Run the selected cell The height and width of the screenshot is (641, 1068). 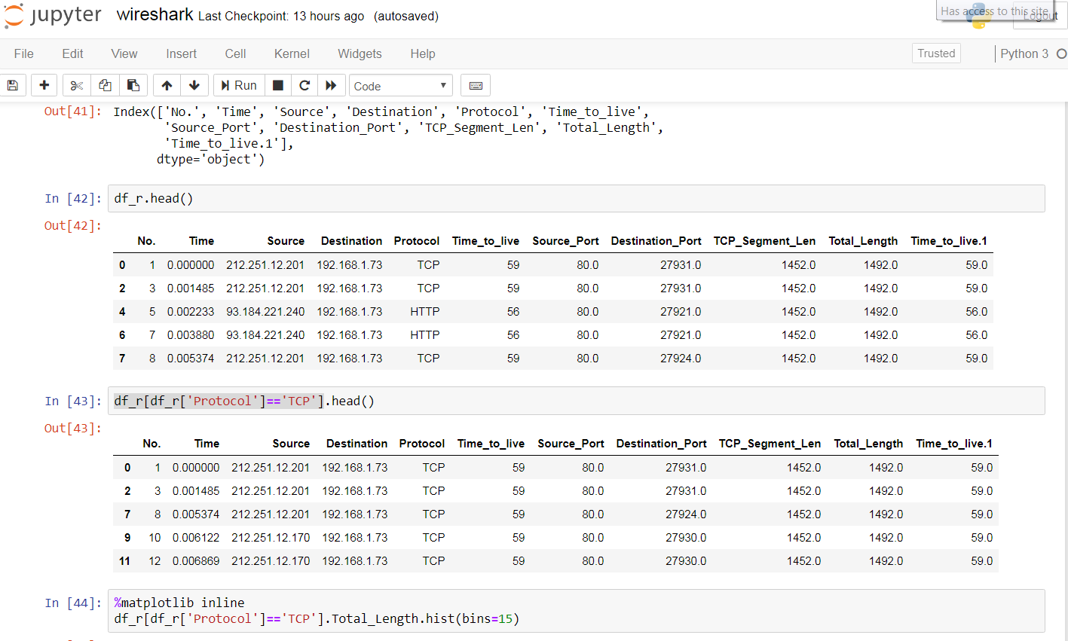(238, 85)
